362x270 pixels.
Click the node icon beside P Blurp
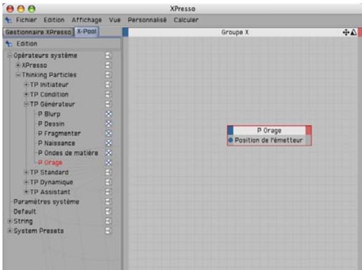click(x=109, y=114)
